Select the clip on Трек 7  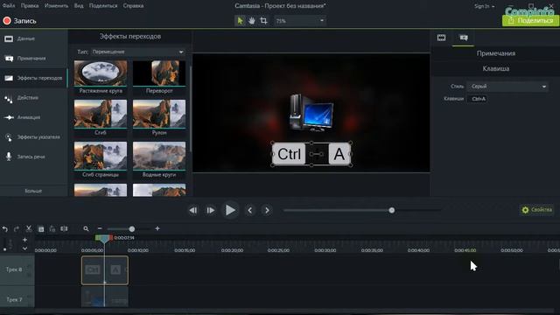(105, 297)
